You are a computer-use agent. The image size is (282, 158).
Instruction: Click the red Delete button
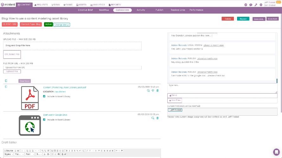point(228,19)
